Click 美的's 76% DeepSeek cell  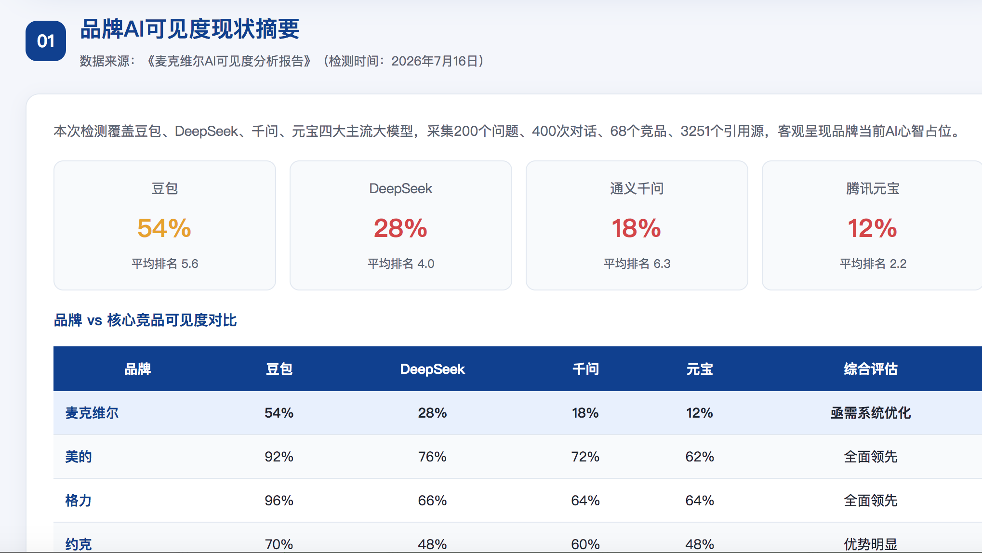tap(432, 457)
